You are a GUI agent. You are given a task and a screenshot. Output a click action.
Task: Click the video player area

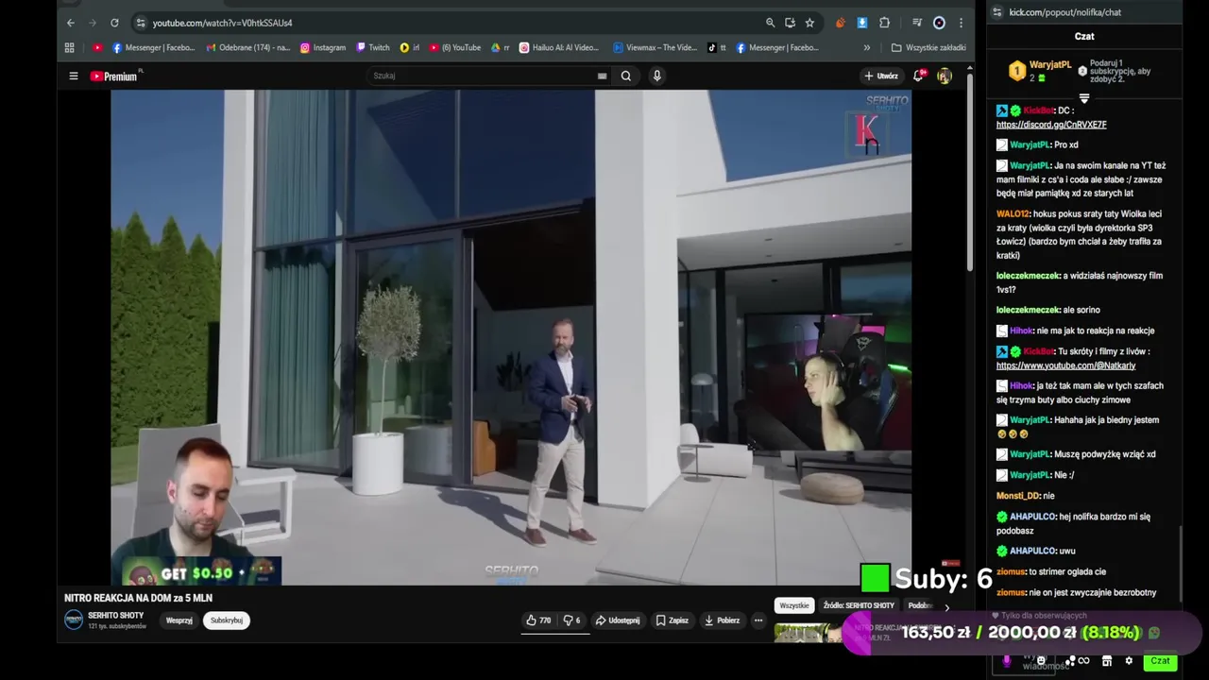pos(511,337)
